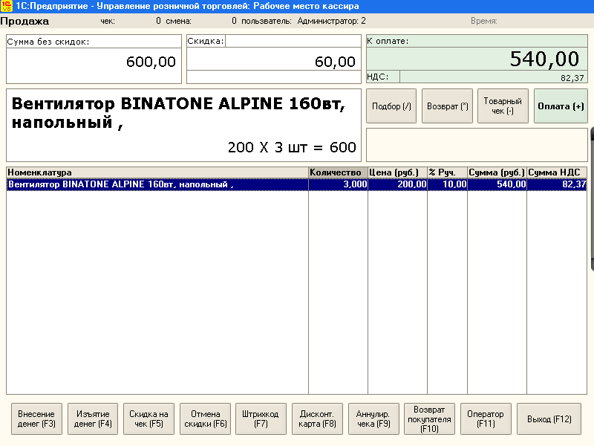
Task: Click the Возврат (*) button
Action: [448, 106]
